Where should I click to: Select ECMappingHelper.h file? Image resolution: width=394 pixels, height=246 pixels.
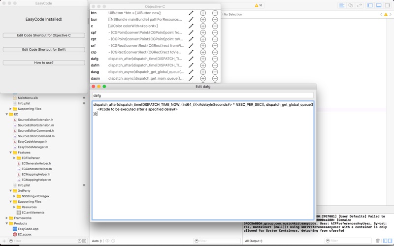pyautogui.click(x=35, y=174)
